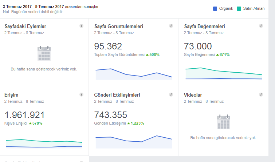Click the 95.362 page views number

tap(108, 46)
